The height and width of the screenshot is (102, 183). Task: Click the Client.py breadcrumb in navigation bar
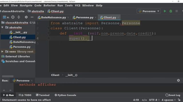click(x=56, y=11)
